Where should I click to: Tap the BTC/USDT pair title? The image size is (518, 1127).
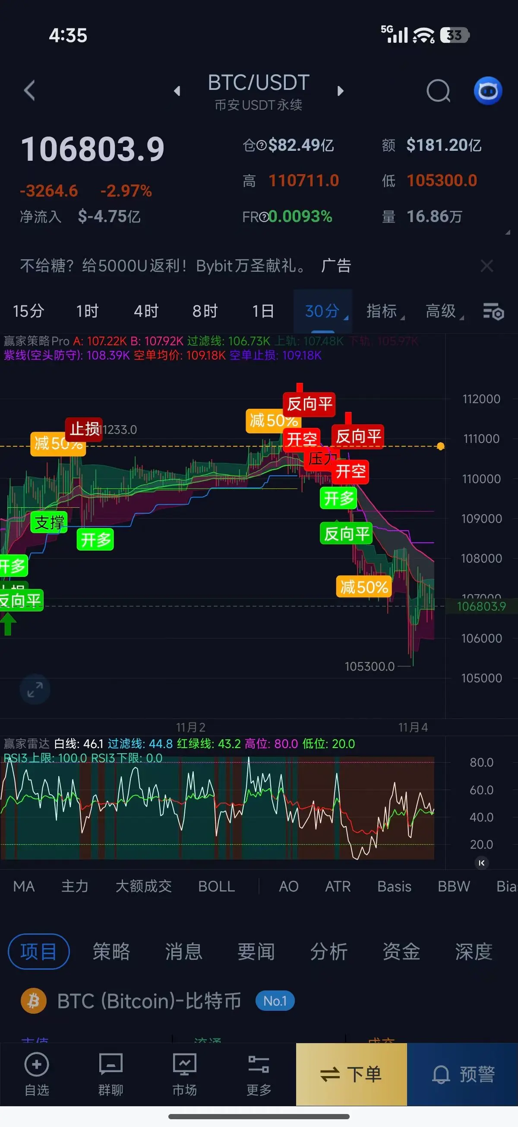[x=258, y=83]
